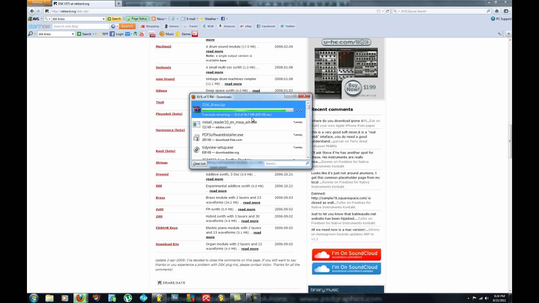Click the DSK_Brass.zip download progress bar

[247, 110]
